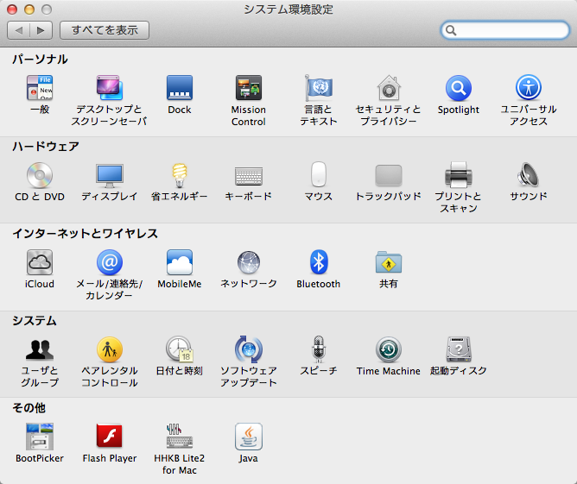Open メール/連絡先/カレンダー preferences

click(110, 262)
